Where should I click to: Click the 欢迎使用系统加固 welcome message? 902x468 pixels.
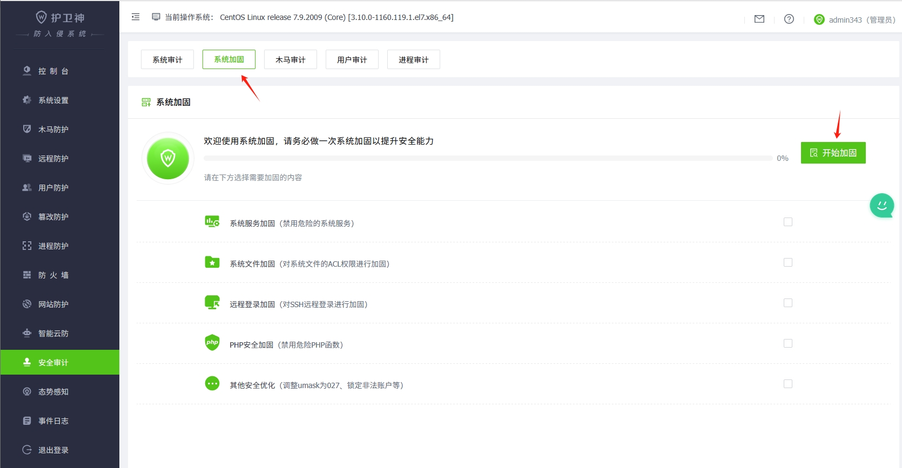(x=319, y=141)
